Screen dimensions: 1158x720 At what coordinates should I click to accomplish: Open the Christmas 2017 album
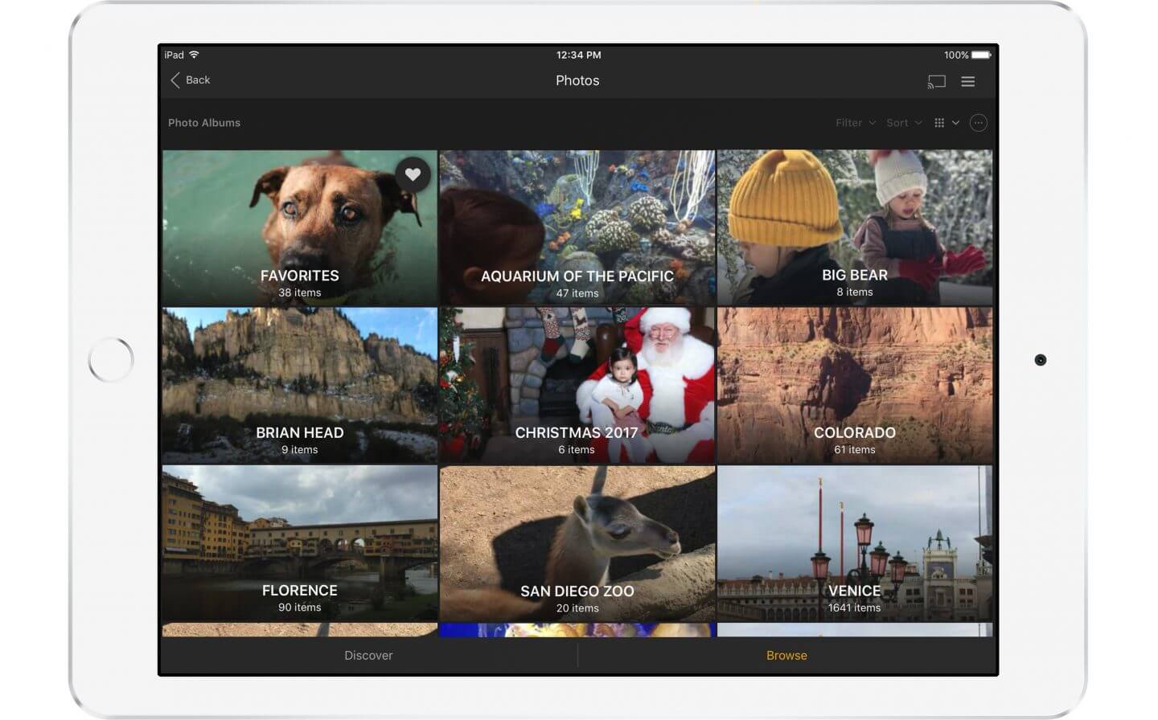tap(577, 385)
